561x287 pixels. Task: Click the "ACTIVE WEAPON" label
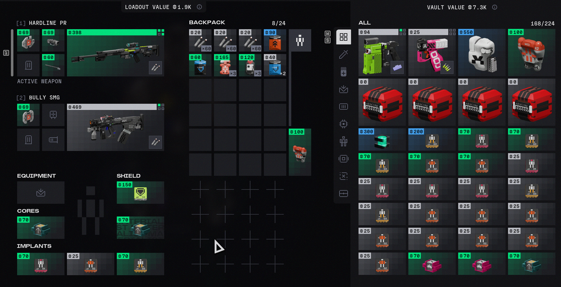point(39,81)
